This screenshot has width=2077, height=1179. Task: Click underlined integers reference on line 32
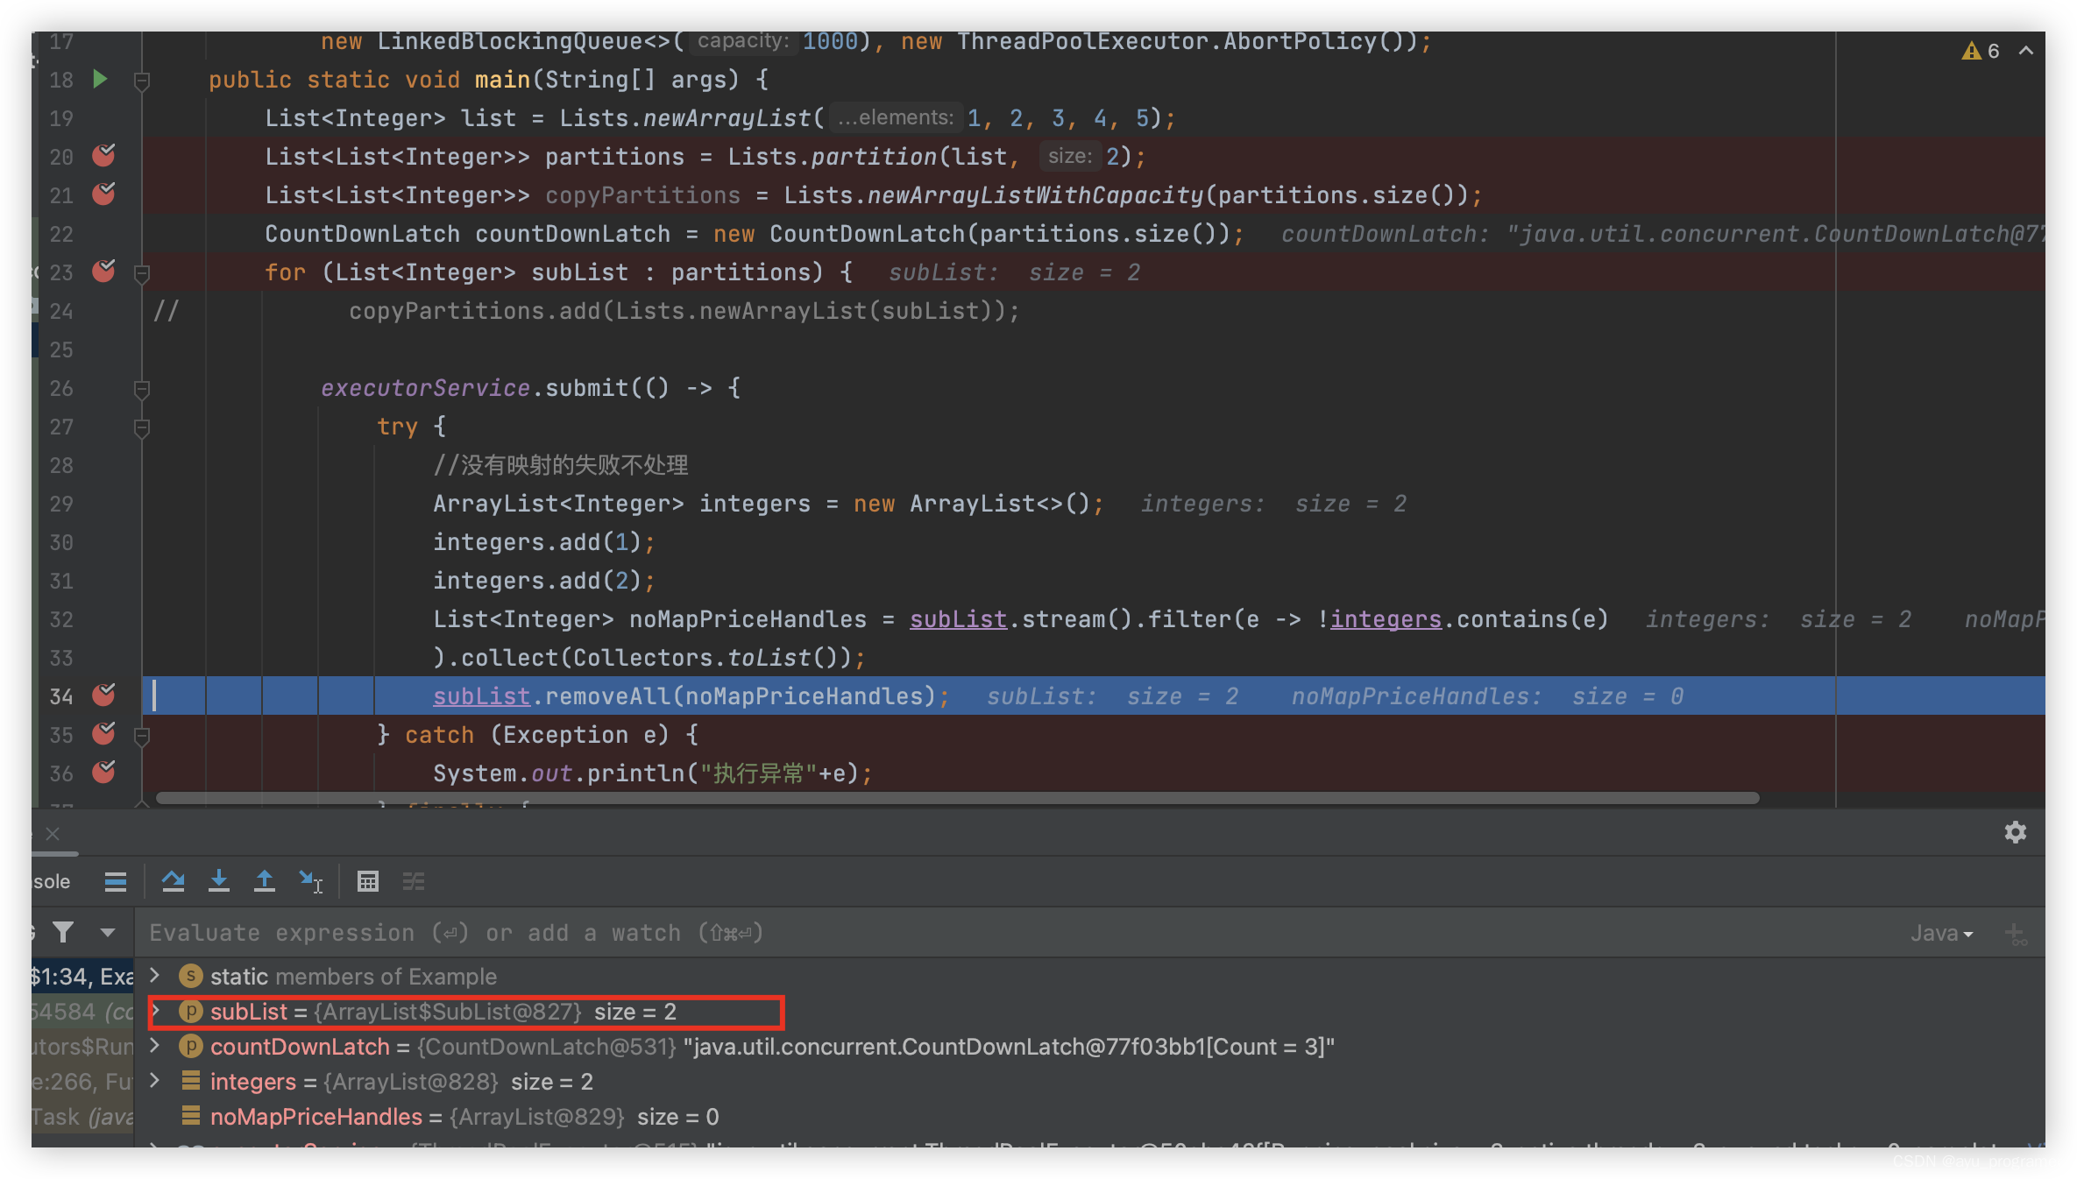coord(1386,619)
